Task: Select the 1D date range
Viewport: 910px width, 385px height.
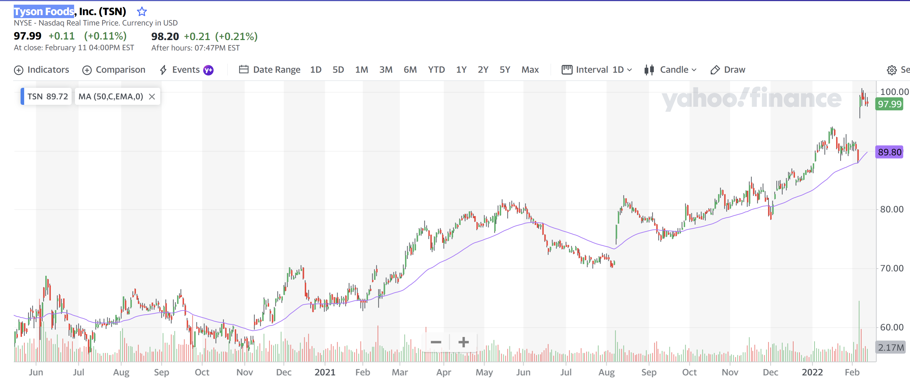Action: pos(316,70)
